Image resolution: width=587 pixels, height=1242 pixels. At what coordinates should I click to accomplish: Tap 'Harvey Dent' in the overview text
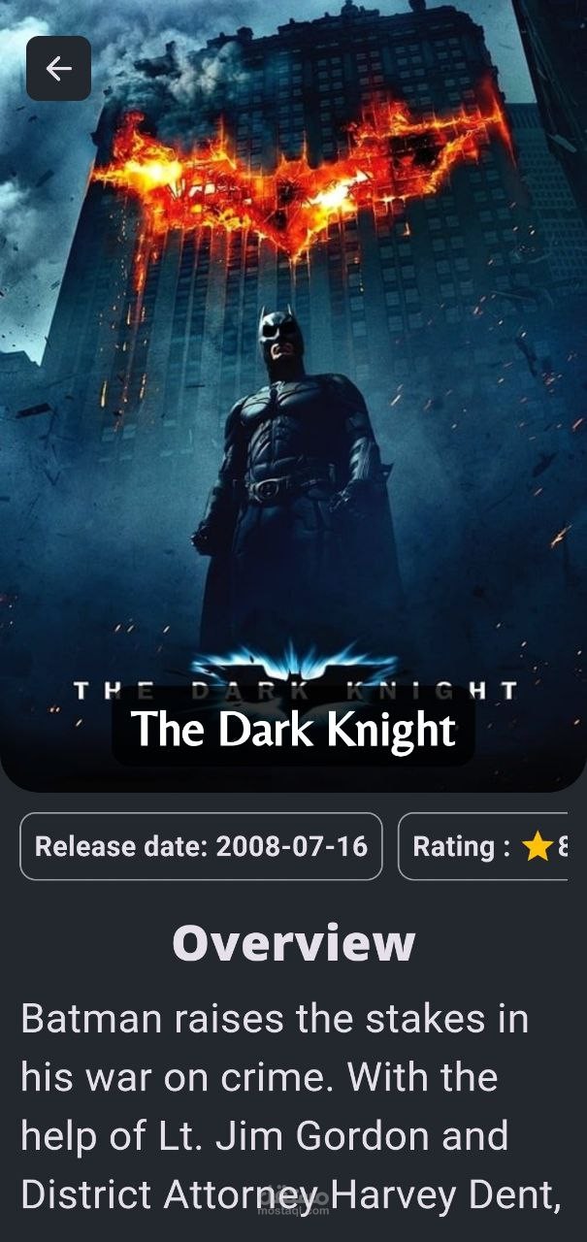click(x=446, y=1194)
